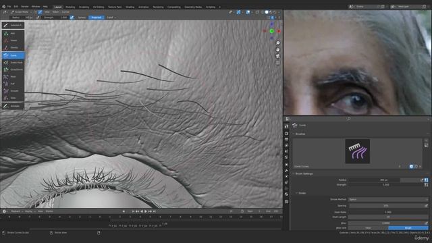This screenshot has height=243, width=432.
Task: Open the Falloff dropdown in header
Action: [111, 18]
